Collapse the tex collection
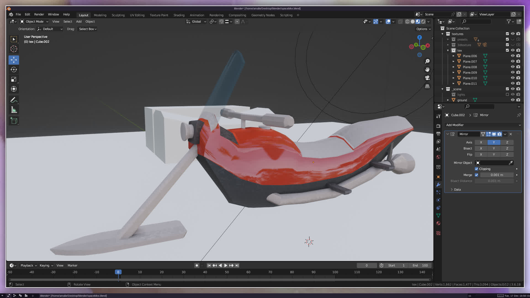This screenshot has height=298, width=530. tap(448, 50)
